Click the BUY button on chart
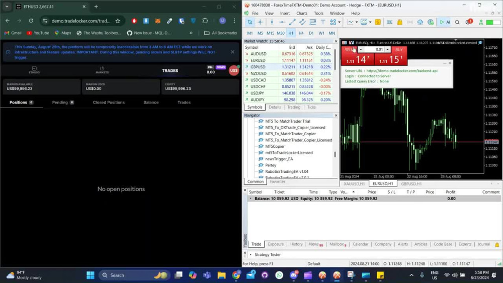The height and width of the screenshot is (283, 503). point(399,50)
